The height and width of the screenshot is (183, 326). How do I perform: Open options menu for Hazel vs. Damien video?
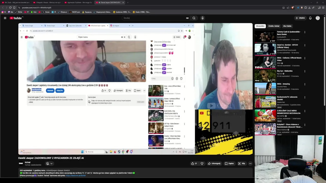pos(305,45)
